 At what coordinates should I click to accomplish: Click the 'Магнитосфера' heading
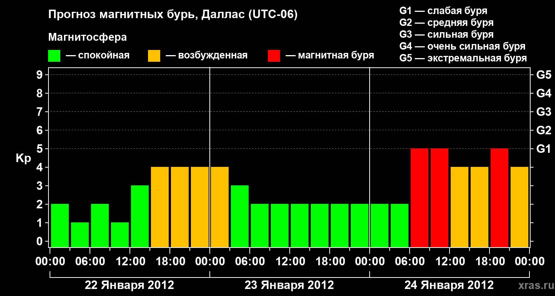(88, 37)
